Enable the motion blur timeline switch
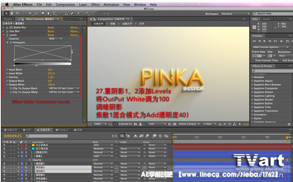Screen dimensions: 293x182 [x=147, y=136]
